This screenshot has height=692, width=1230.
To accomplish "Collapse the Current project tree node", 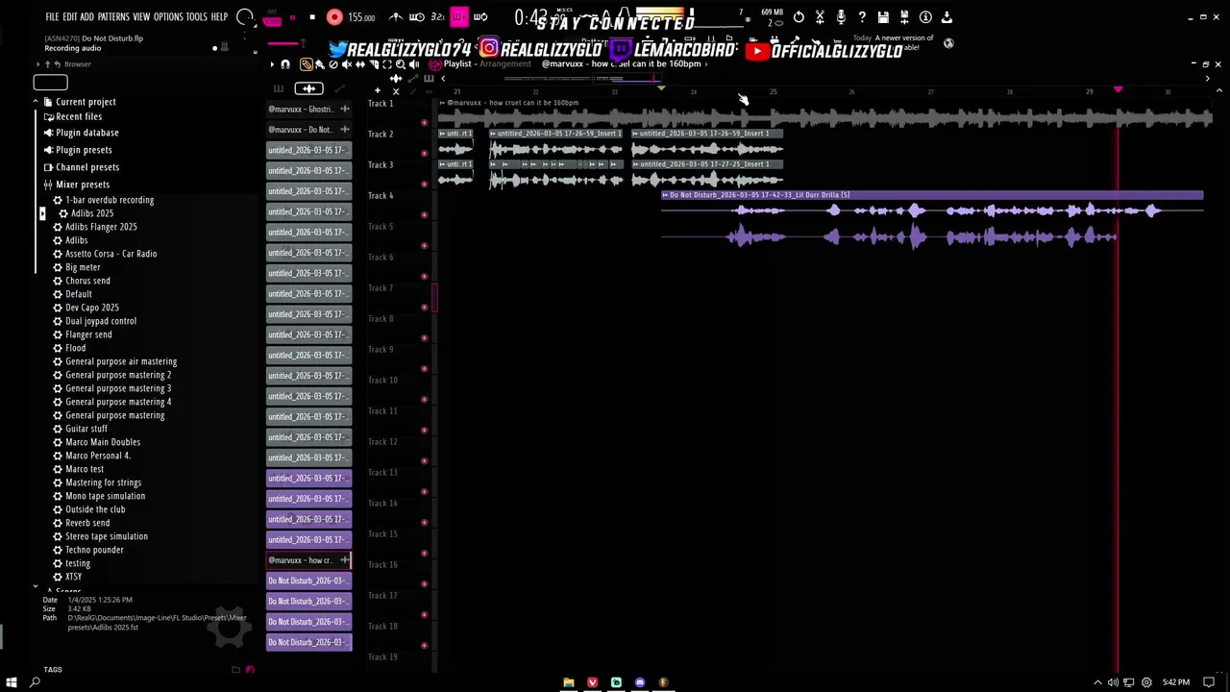I will point(36,102).
